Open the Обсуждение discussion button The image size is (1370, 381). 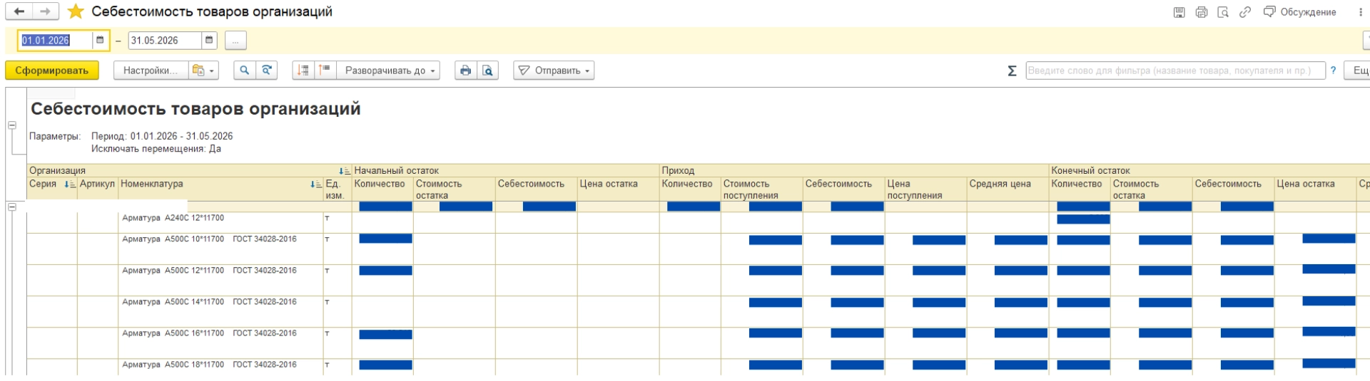point(1300,12)
